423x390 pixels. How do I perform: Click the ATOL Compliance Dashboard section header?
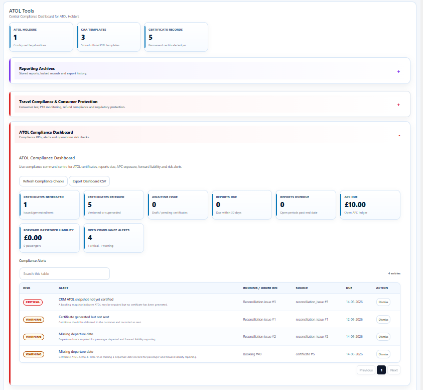pyautogui.click(x=210, y=134)
